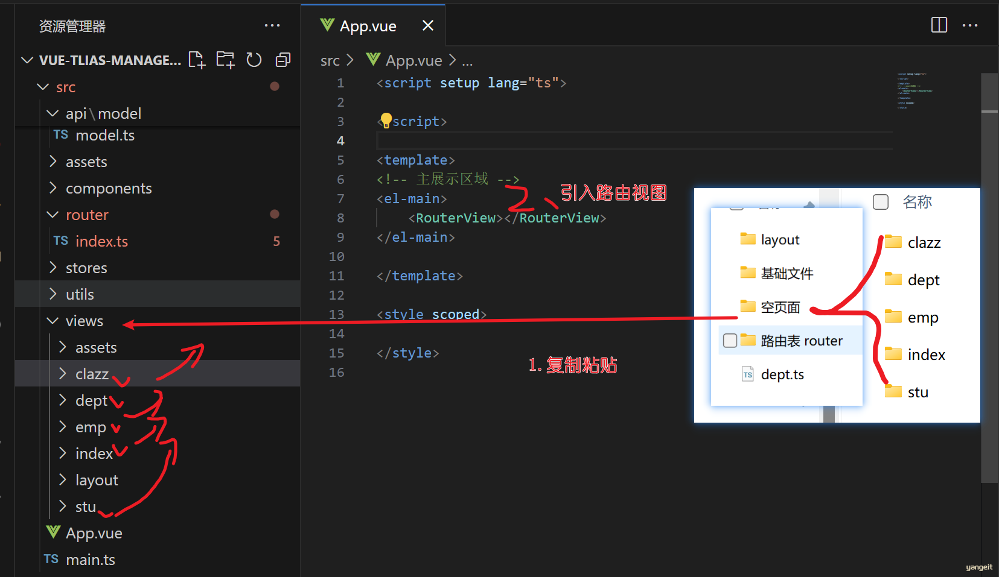Select dept.ts file name in file window
The image size is (999, 577).
pyautogui.click(x=782, y=374)
